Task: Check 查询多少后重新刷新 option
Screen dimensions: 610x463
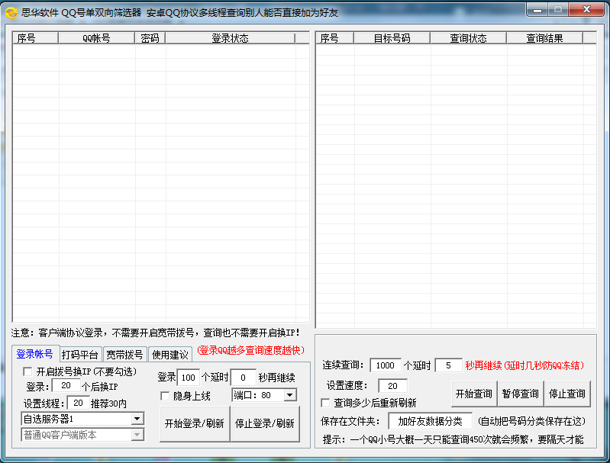Action: point(325,403)
